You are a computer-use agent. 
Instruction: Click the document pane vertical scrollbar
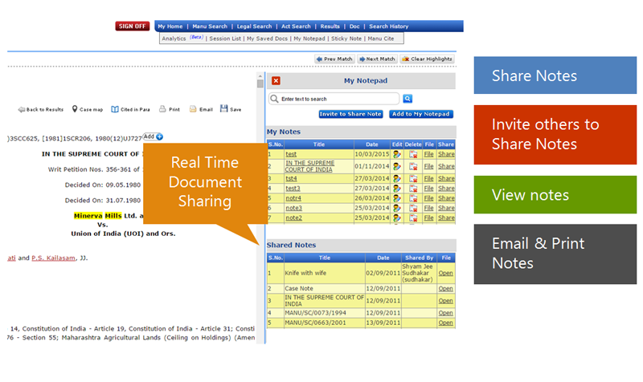[260, 201]
